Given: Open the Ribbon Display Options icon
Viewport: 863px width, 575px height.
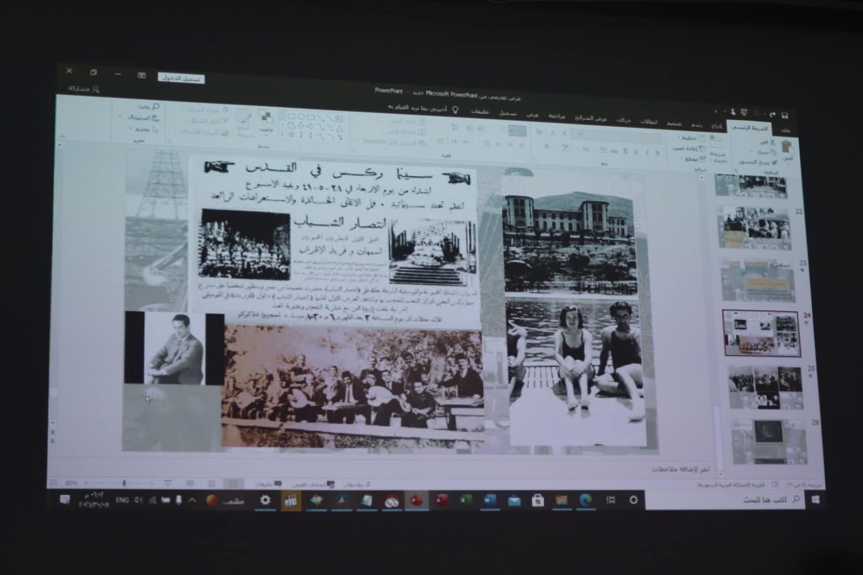Looking at the screenshot, I should point(142,75).
